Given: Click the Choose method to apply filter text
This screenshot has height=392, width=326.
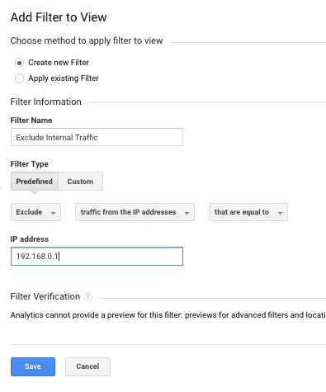Looking at the screenshot, I should click(87, 40).
